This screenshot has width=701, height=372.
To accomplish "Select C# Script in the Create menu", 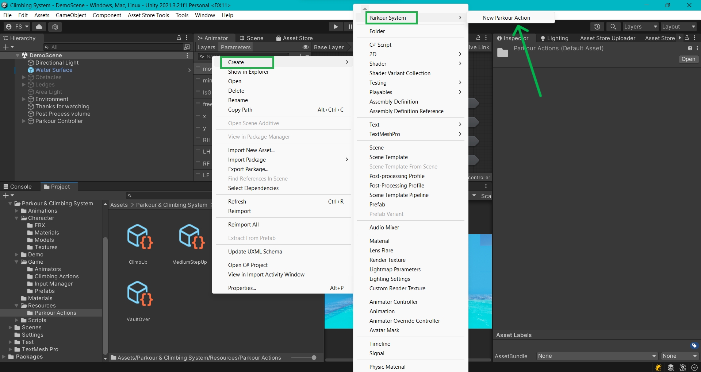I will click(380, 45).
